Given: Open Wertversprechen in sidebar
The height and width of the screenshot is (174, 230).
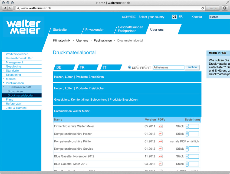Looking at the screenshot, I should (22, 54).
